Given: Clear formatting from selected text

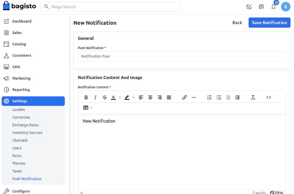Looking at the screenshot, I should 253,98.
